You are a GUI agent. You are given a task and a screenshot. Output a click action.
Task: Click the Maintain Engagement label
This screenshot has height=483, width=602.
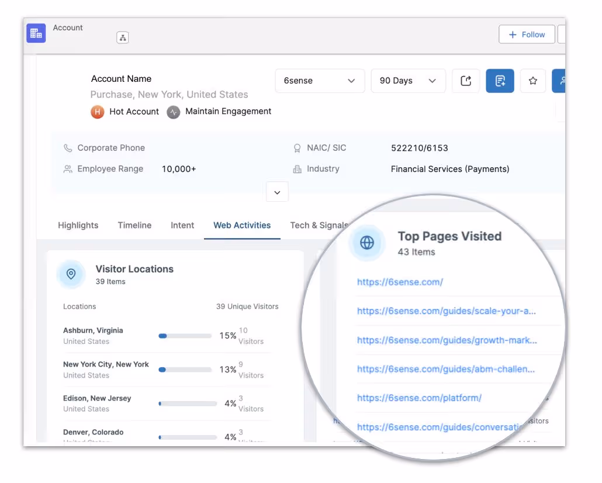click(x=229, y=112)
